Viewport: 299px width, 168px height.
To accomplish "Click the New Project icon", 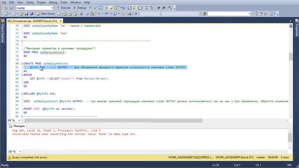I will [6, 14].
